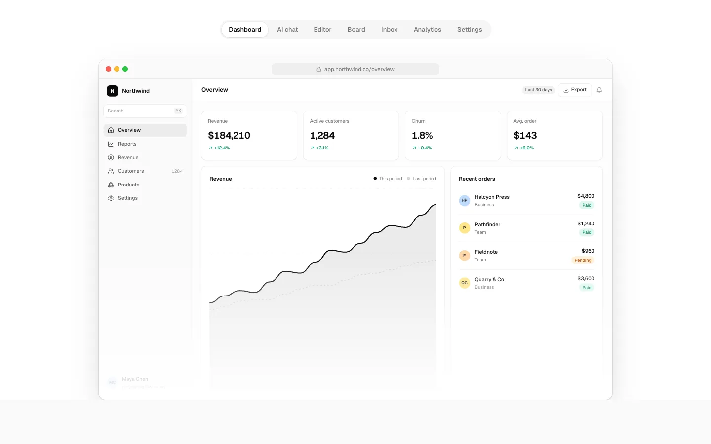Toggle the This period legend item

(388, 179)
